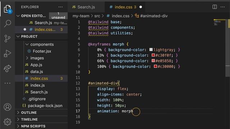Open the Source Control view
Screen dimensions: 230x129
(7, 39)
